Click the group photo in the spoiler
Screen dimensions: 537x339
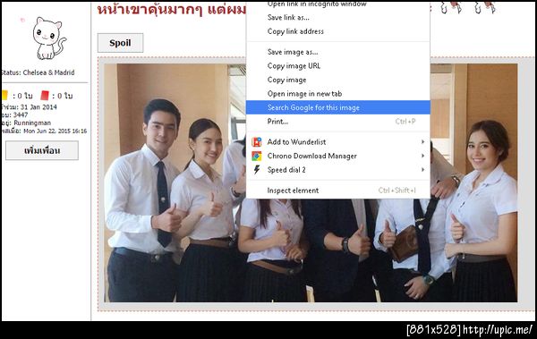311,182
